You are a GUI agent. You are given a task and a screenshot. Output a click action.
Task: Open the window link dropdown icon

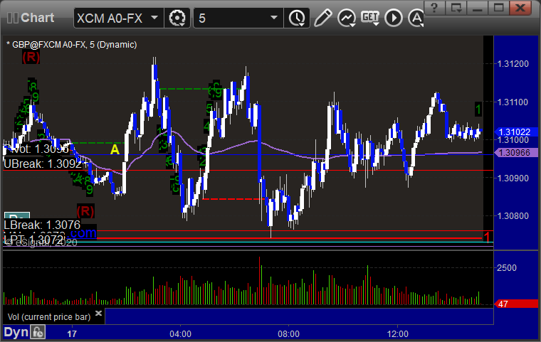[x=456, y=8]
